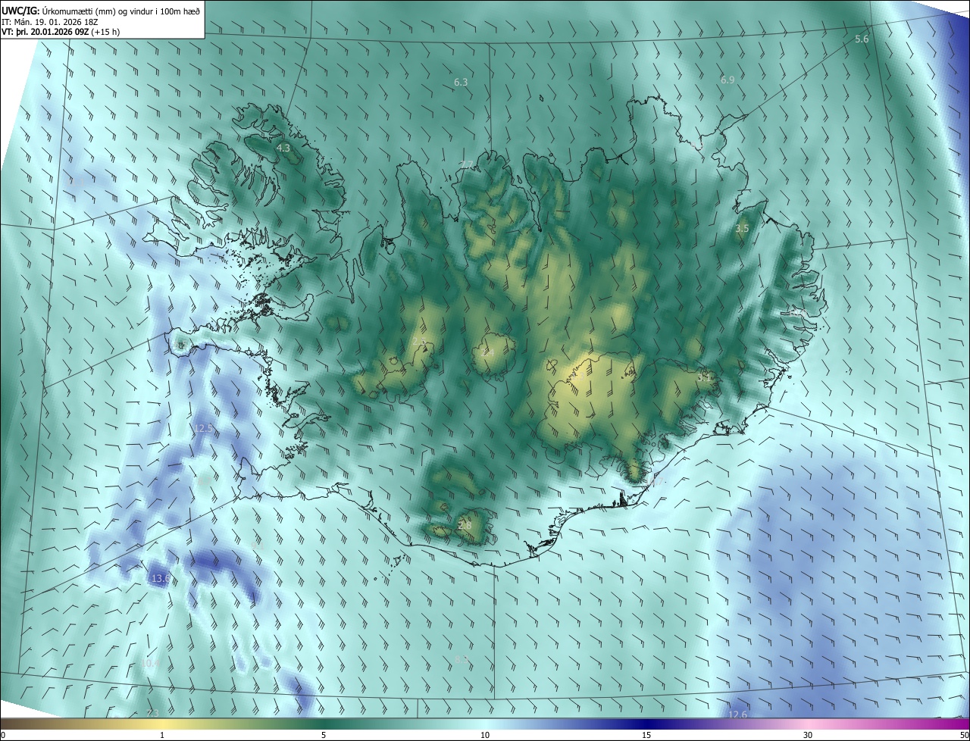Click the 12.5 value label
This screenshot has width=970, height=741.
point(204,428)
